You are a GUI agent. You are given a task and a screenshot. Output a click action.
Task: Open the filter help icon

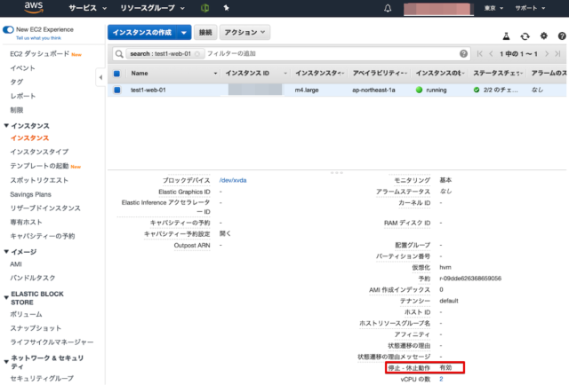pyautogui.click(x=463, y=53)
